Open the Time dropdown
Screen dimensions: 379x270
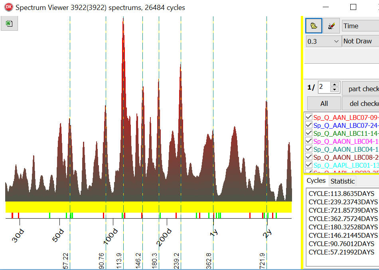(x=360, y=26)
